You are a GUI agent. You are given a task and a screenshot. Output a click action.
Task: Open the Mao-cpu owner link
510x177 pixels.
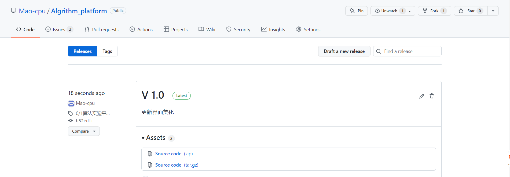[32, 11]
